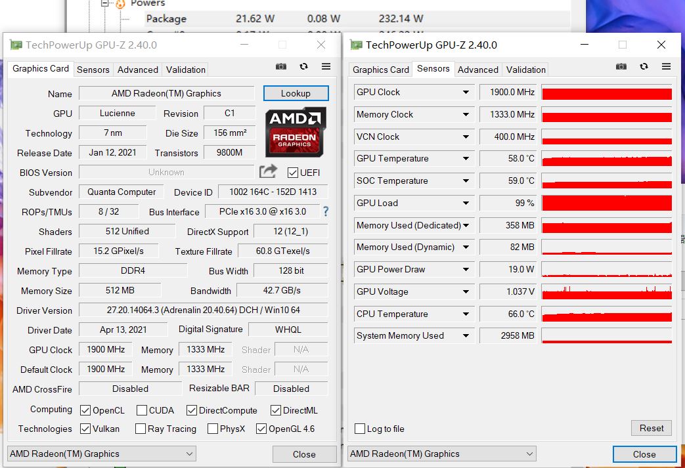The image size is (685, 468).
Task: Open the SOC Temperature sensor dropdown arrow
Action: [x=466, y=181]
